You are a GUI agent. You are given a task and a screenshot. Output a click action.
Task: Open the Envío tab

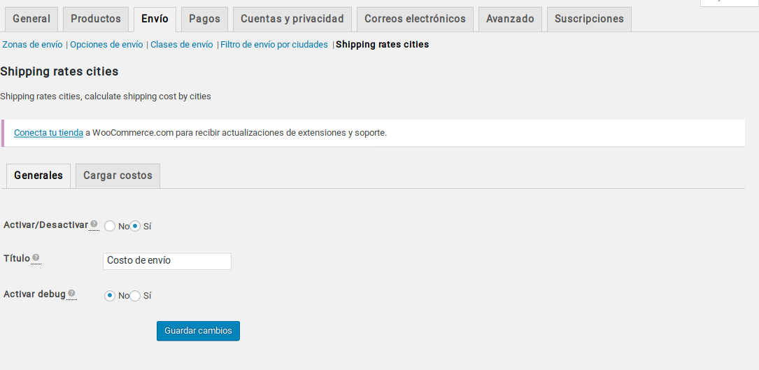[155, 20]
